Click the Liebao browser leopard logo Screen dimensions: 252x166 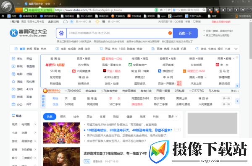coord(7,6)
